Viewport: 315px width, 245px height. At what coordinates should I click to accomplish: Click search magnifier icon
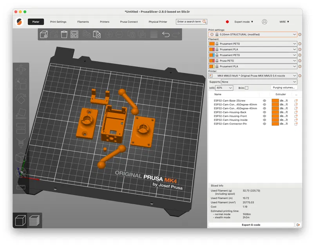(204, 22)
